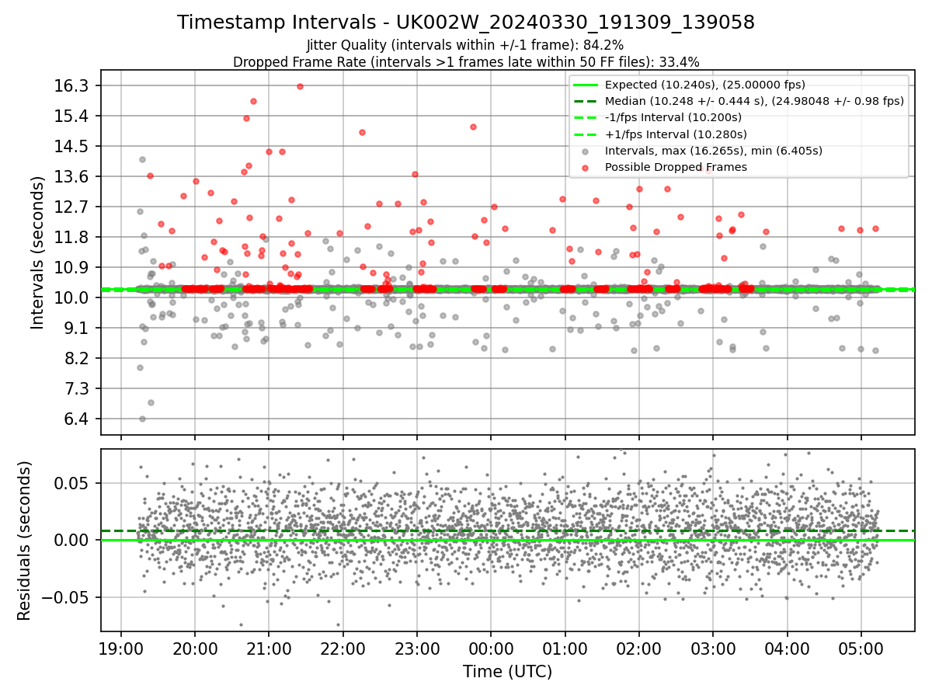The image size is (932, 699).
Task: Click the 10.9 y-axis tick label
Action: pyautogui.click(x=72, y=267)
